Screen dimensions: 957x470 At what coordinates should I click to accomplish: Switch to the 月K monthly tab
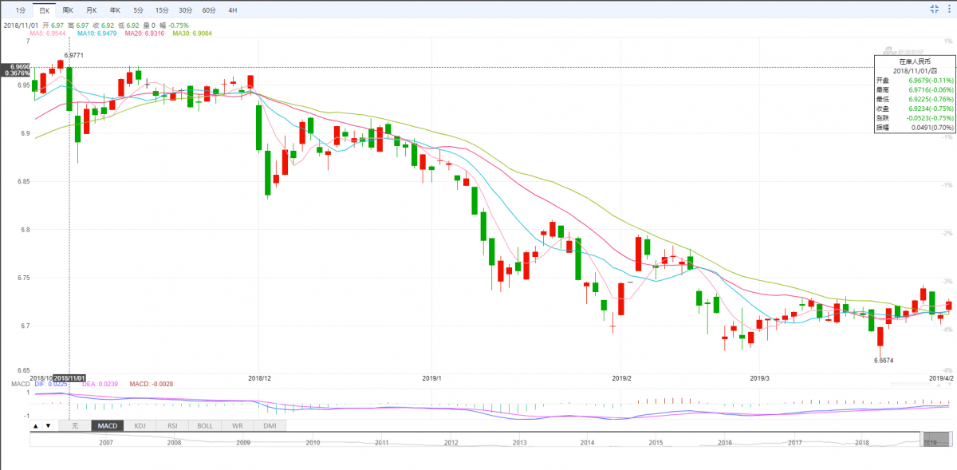click(x=92, y=10)
